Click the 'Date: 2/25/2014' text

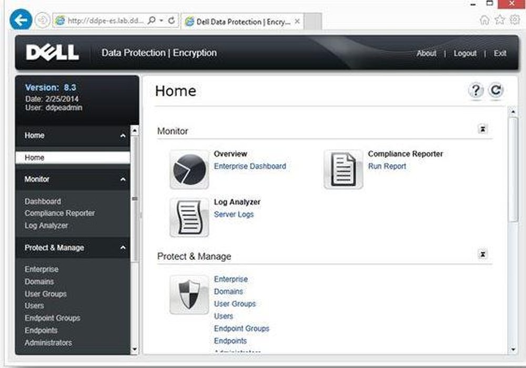(x=52, y=99)
